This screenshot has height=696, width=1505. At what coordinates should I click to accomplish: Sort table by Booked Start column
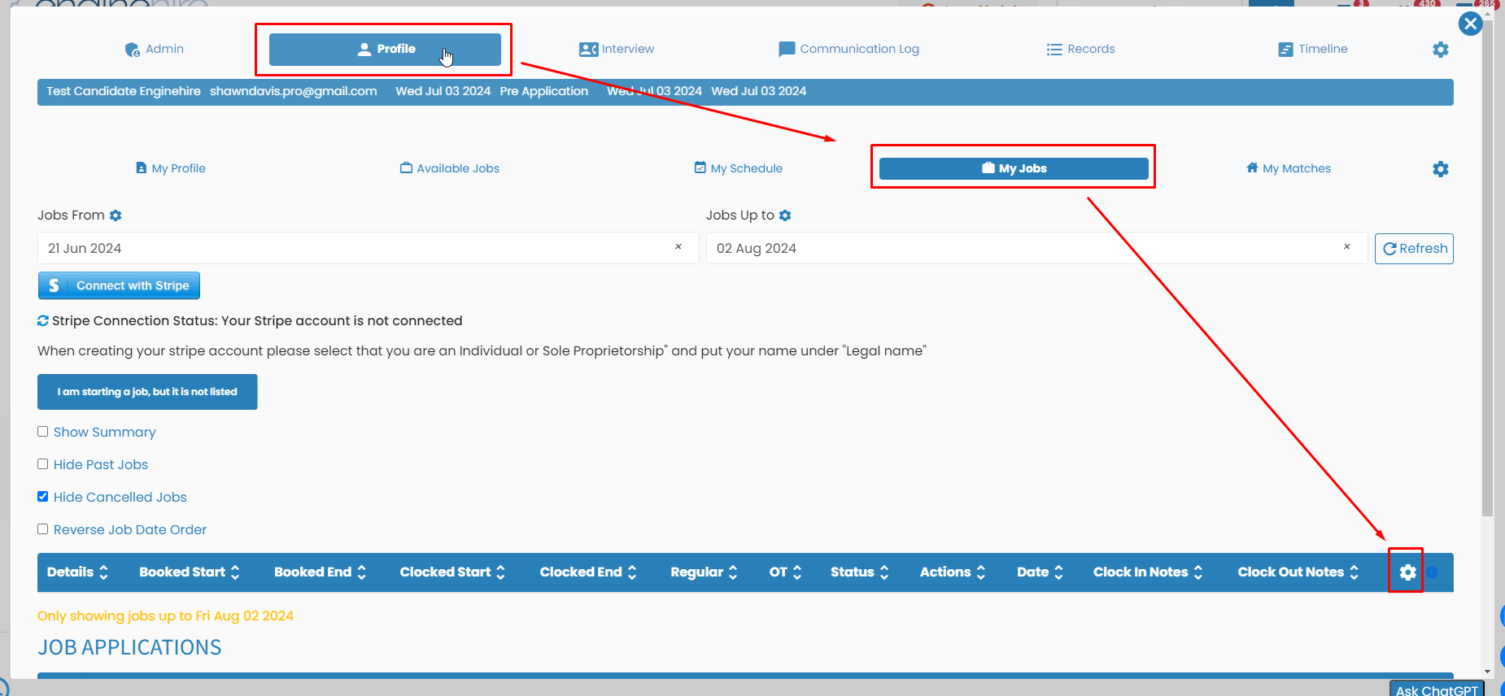[x=190, y=572]
